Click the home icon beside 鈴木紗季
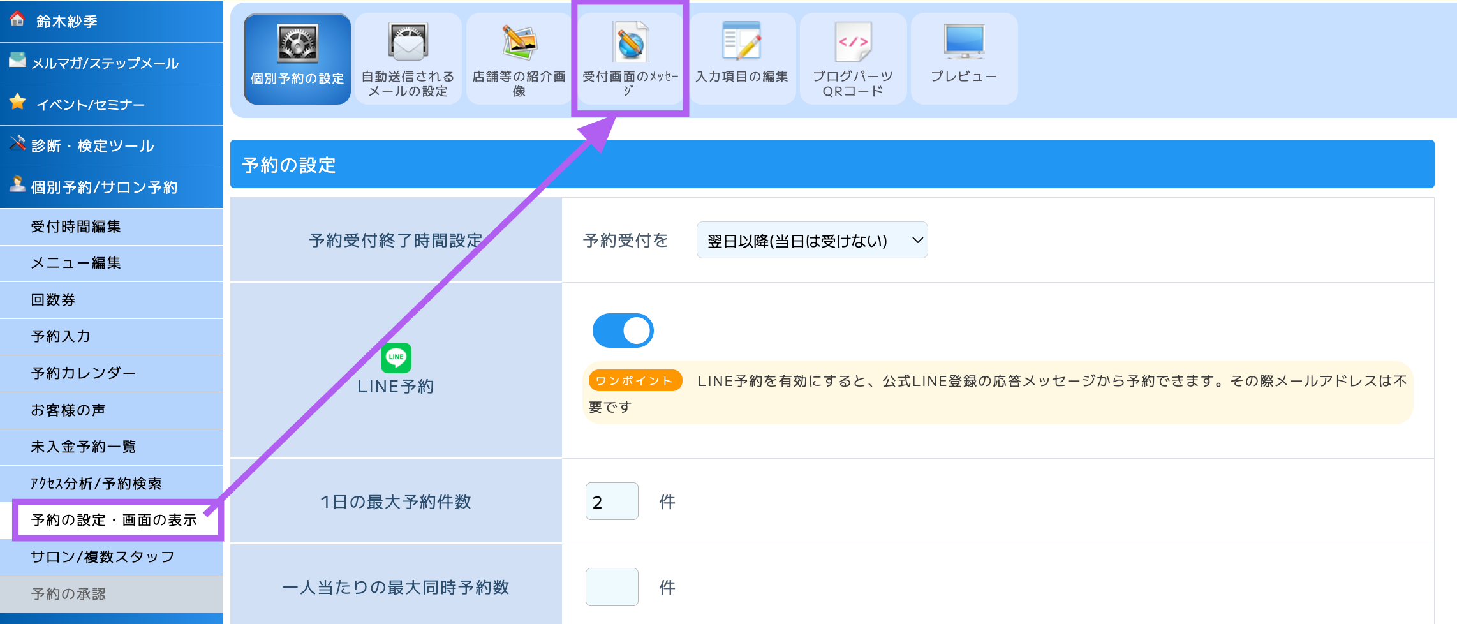 pyautogui.click(x=17, y=20)
